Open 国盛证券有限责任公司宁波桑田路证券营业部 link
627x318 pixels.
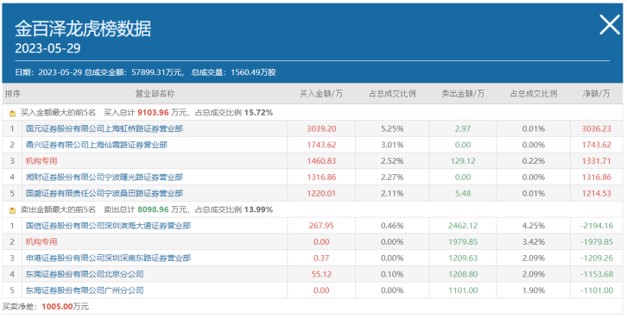pyautogui.click(x=104, y=194)
